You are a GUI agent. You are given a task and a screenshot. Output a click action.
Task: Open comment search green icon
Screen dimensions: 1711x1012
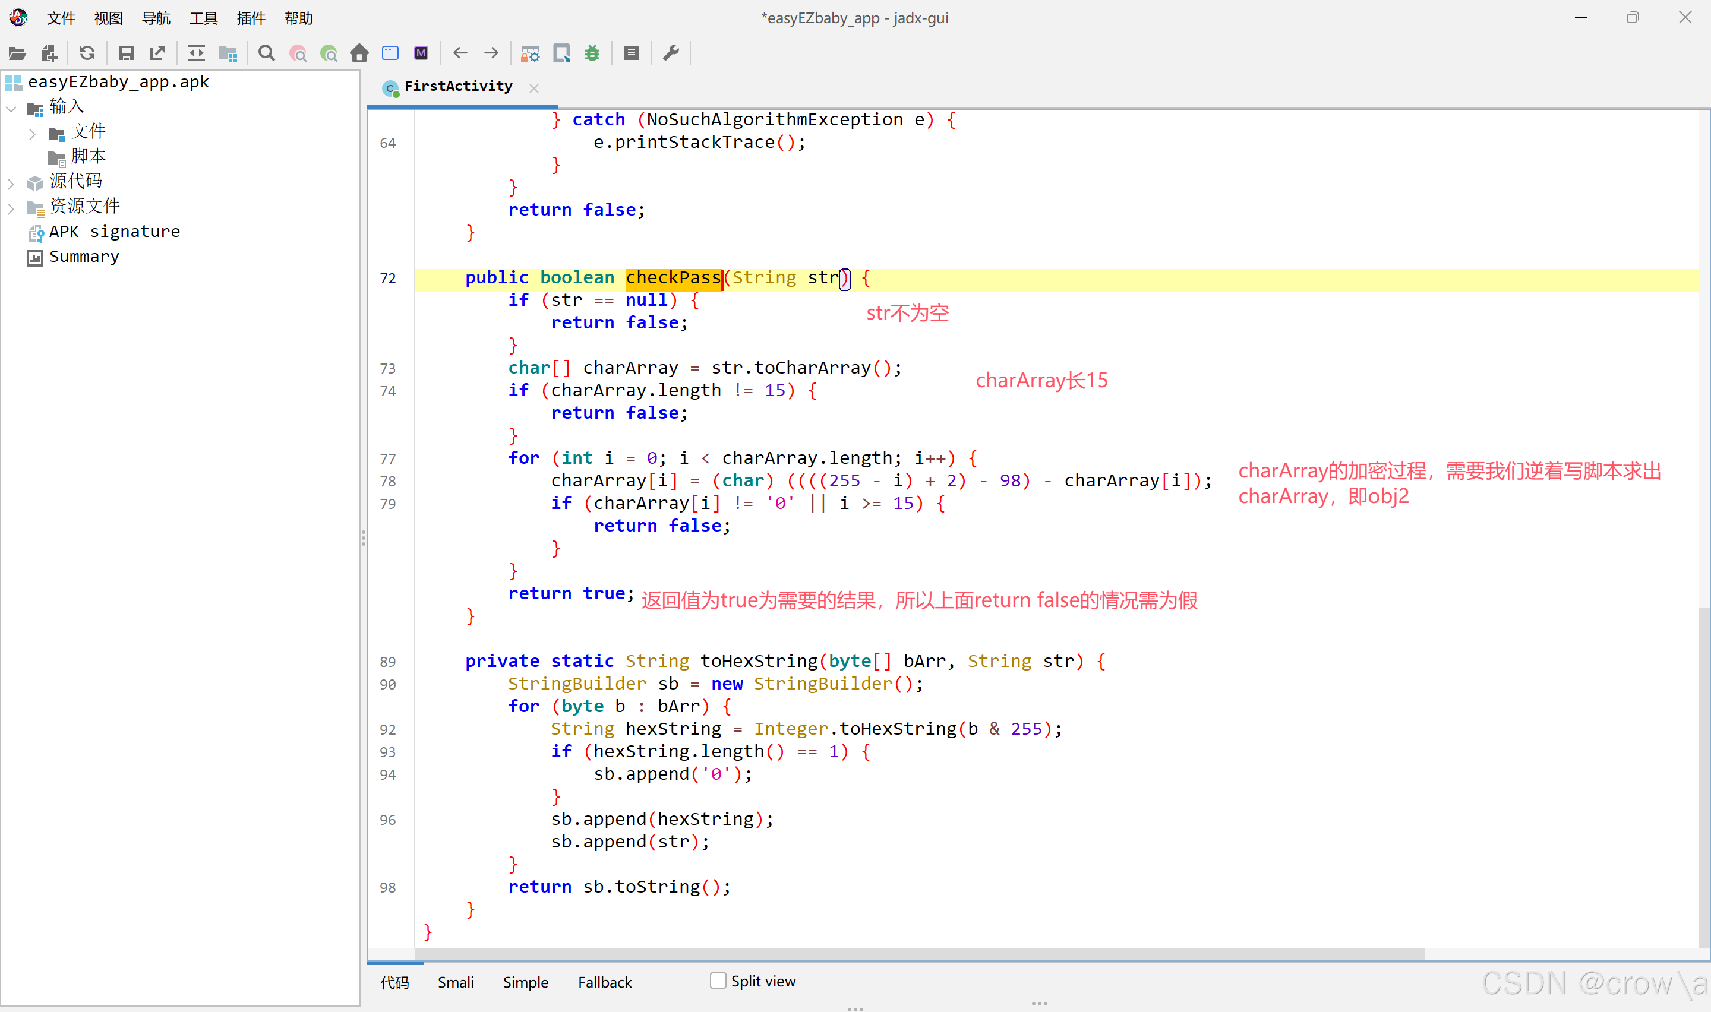(329, 53)
